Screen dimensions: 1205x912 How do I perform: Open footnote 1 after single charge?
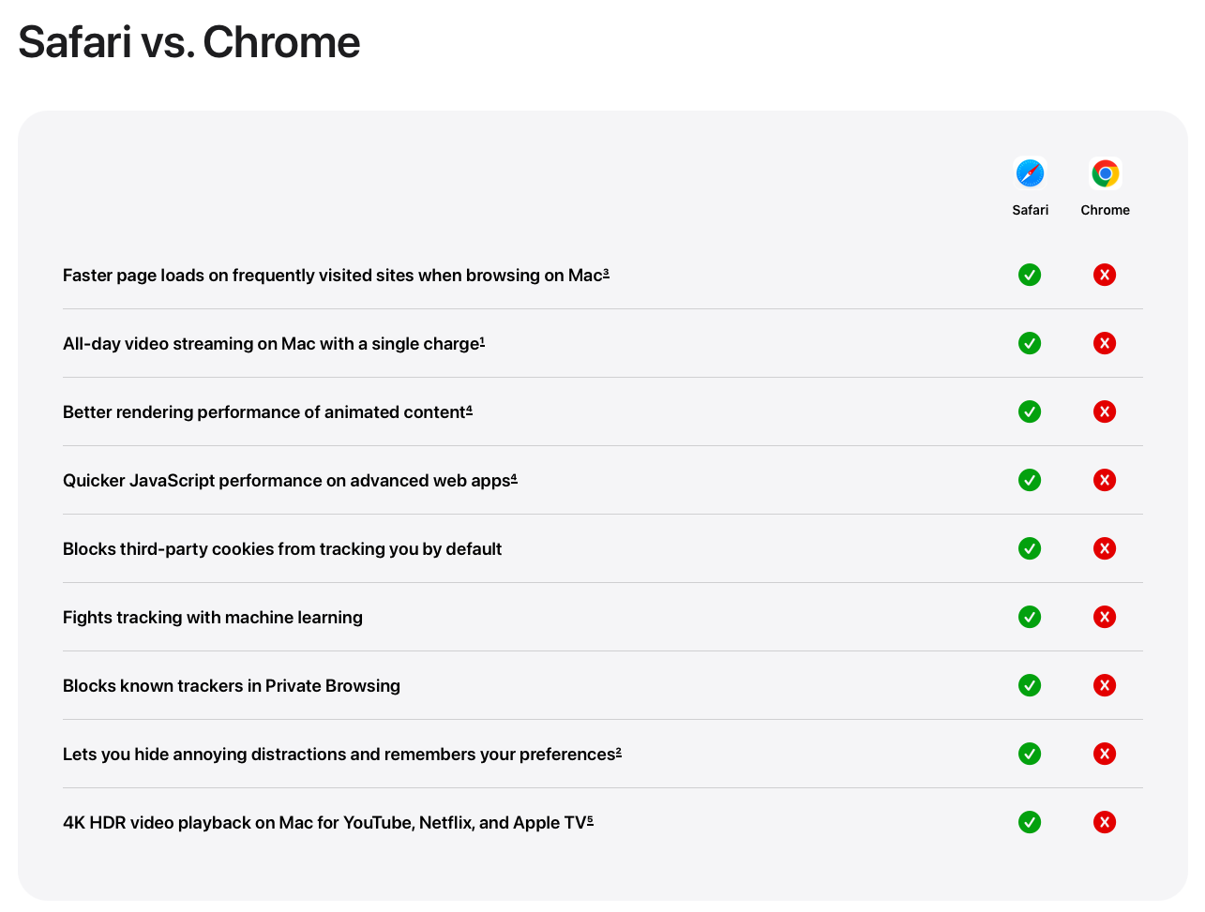482,340
